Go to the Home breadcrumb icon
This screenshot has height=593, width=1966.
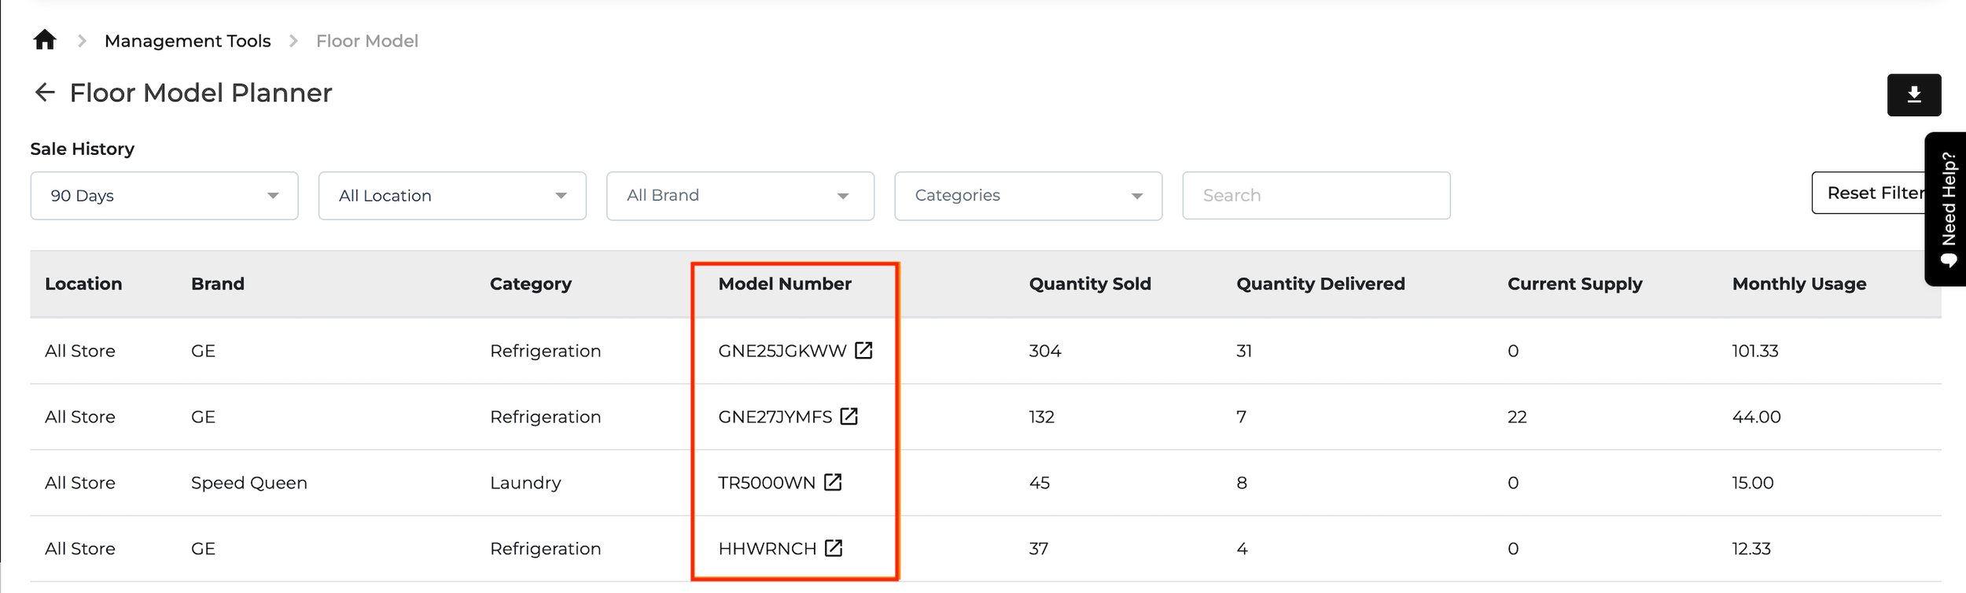(45, 39)
